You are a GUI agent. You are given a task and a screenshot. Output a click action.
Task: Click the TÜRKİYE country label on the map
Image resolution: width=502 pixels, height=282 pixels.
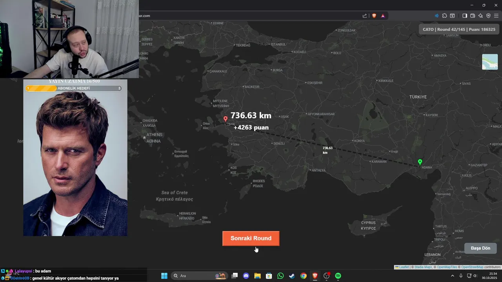418,97
